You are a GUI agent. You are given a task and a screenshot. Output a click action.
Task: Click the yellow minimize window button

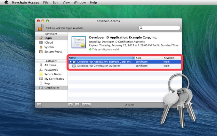[43, 21]
